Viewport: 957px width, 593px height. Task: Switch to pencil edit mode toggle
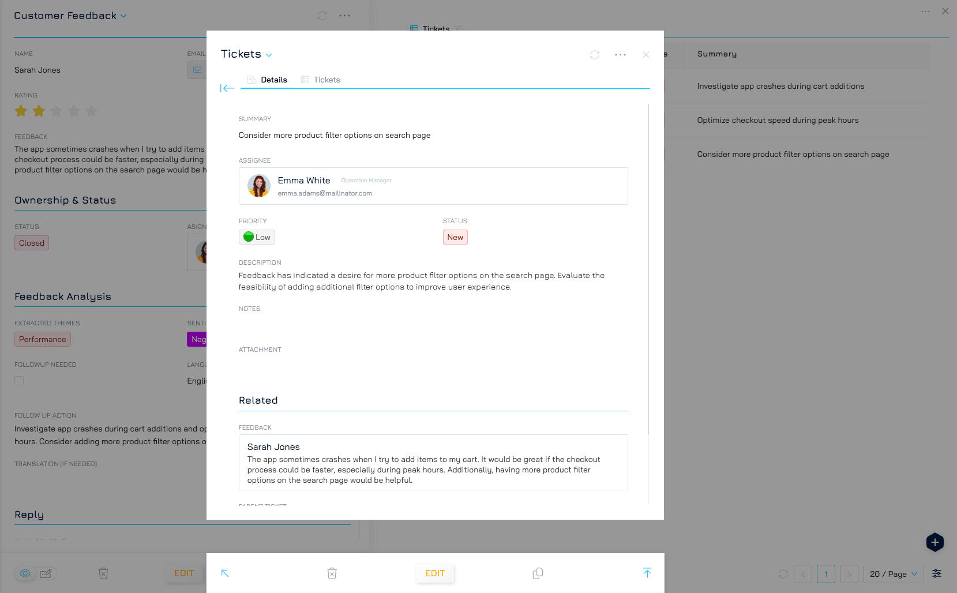[46, 573]
